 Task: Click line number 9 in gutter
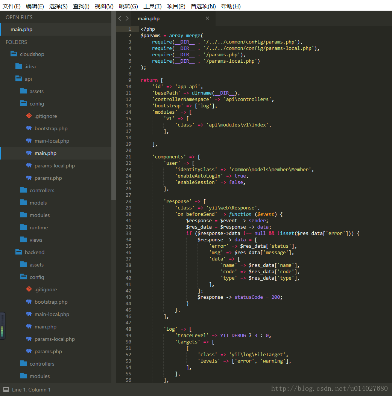[x=129, y=80]
